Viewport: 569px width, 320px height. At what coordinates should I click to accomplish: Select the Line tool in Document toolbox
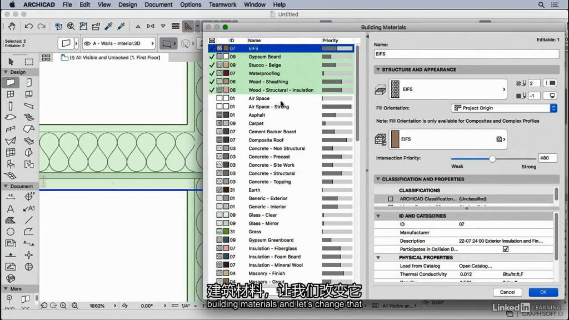[29, 220]
